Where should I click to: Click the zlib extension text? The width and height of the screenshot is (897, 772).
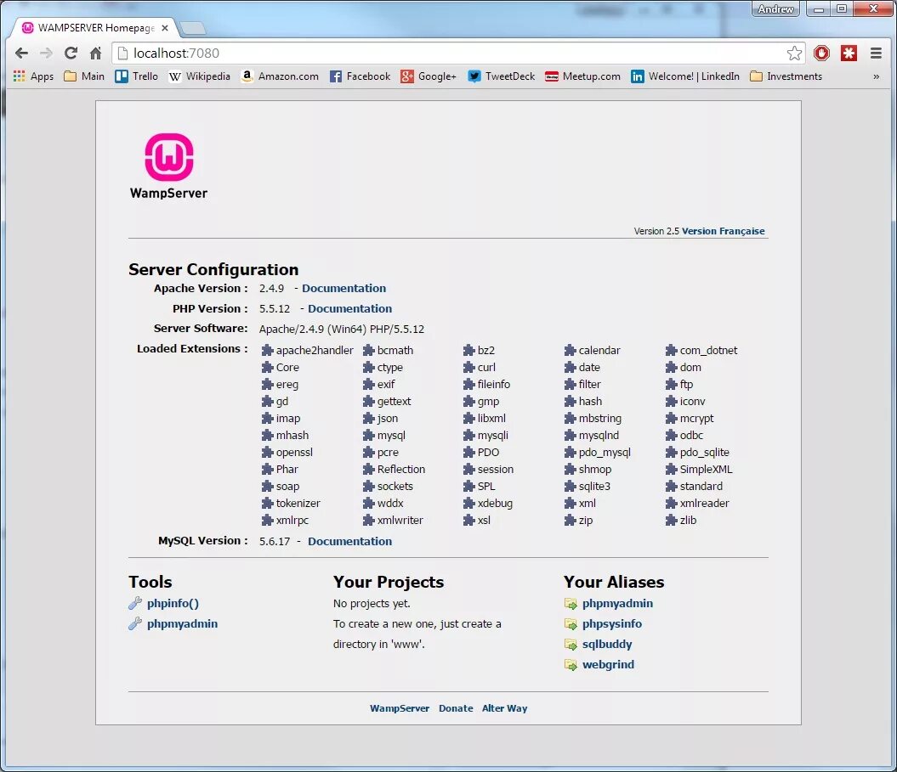tap(688, 521)
